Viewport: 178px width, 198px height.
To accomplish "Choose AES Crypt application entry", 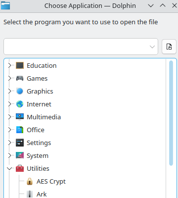I will [51, 182].
